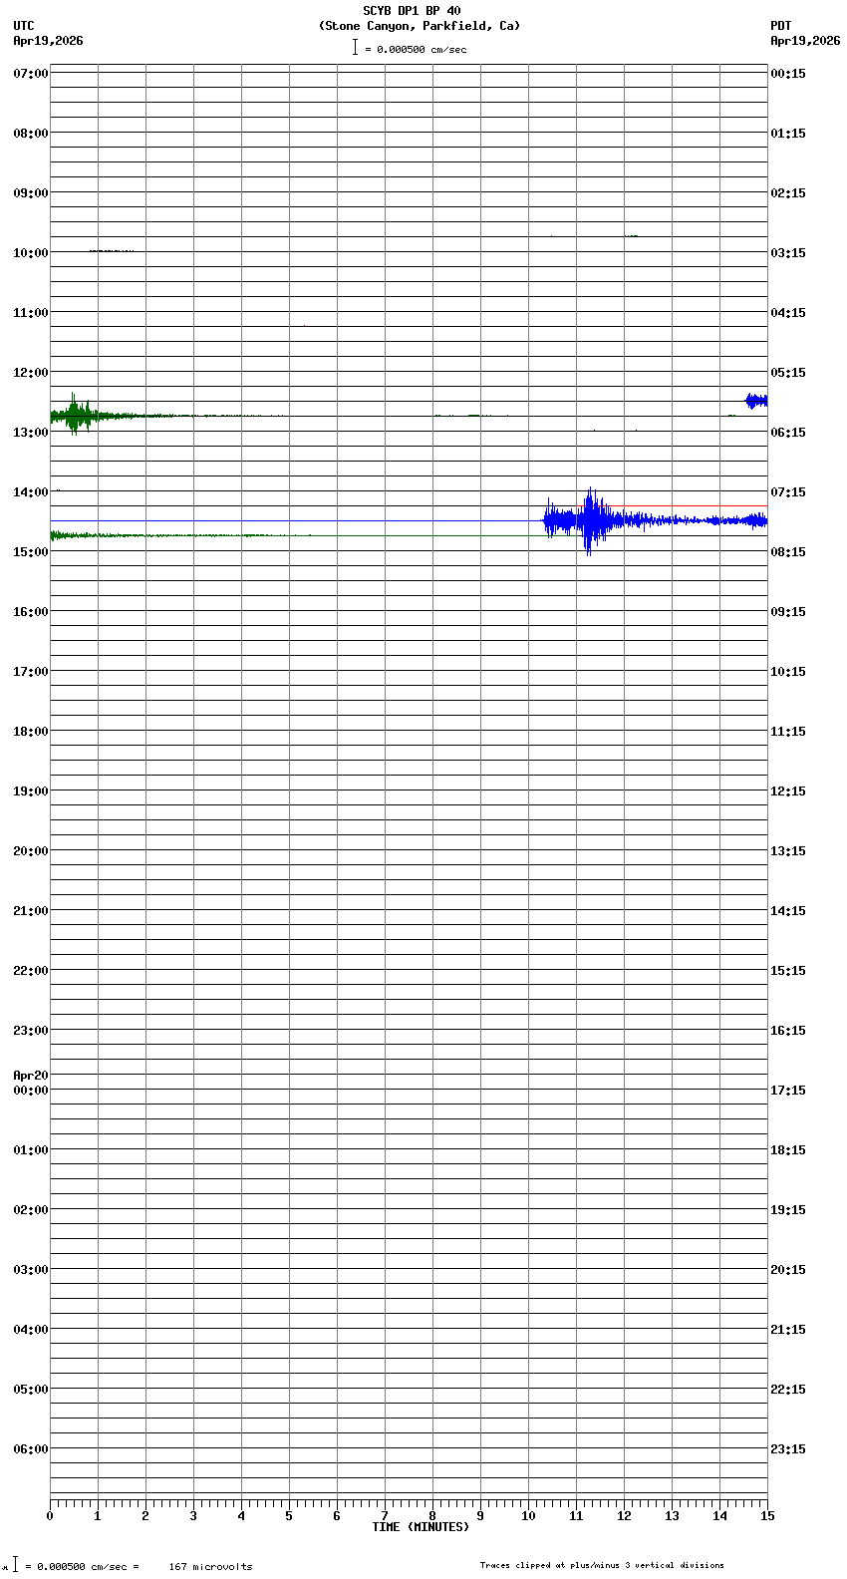The width and height of the screenshot is (847, 1579).
Task: Click the 07:00 UTC row label
Action: click(31, 74)
